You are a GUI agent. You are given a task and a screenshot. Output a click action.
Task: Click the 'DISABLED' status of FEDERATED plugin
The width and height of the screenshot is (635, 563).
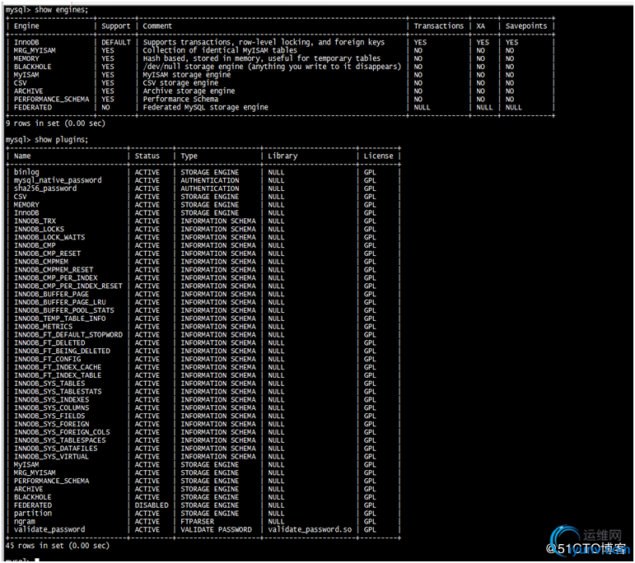(152, 505)
